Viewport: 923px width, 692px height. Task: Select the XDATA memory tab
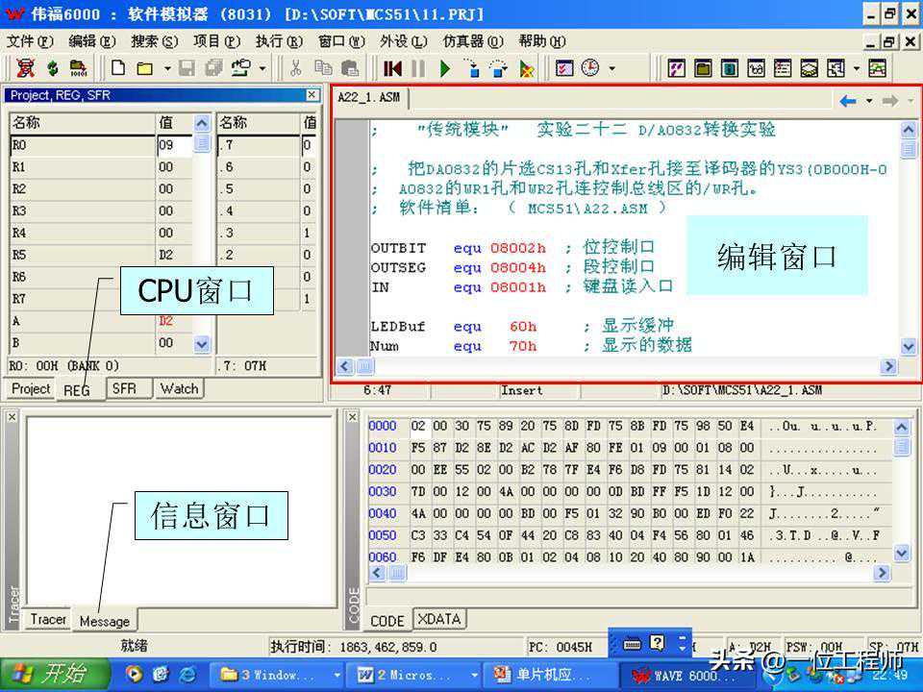[x=439, y=620]
